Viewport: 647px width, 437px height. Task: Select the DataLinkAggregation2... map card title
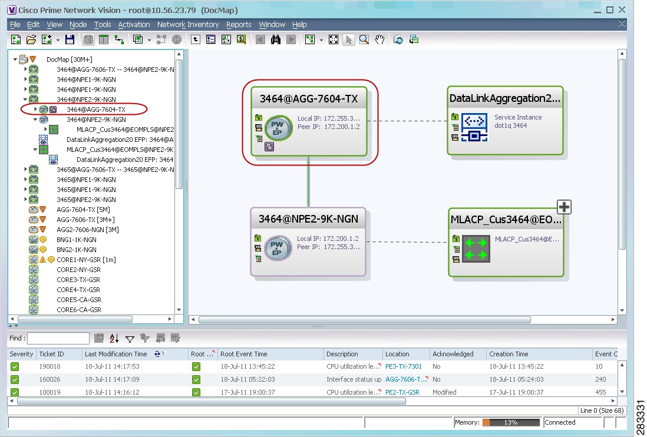click(504, 98)
